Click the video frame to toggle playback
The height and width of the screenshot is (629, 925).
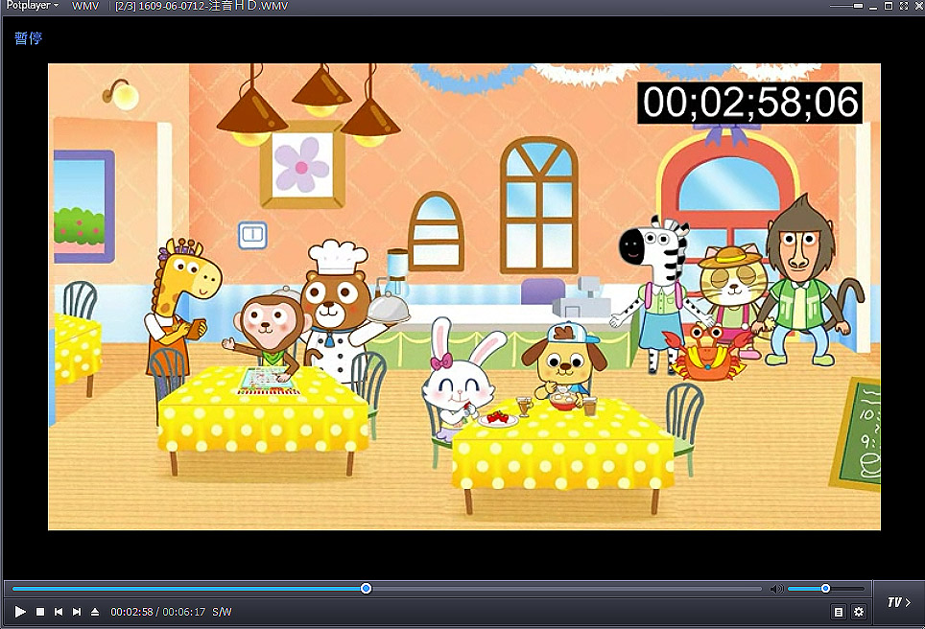464,296
